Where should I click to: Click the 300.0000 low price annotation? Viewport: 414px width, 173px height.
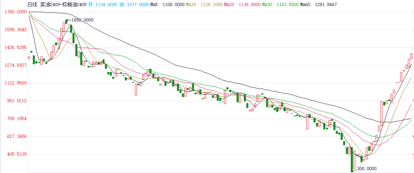pyautogui.click(x=367, y=169)
